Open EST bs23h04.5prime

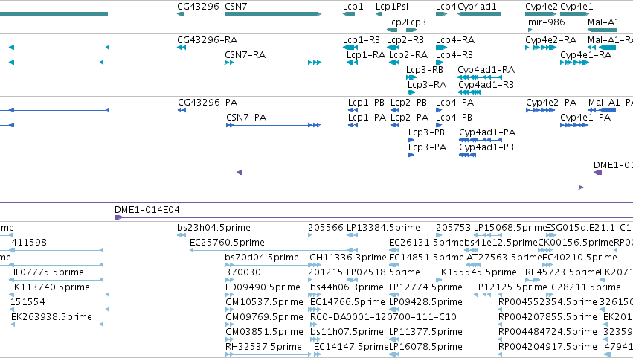coord(213,228)
